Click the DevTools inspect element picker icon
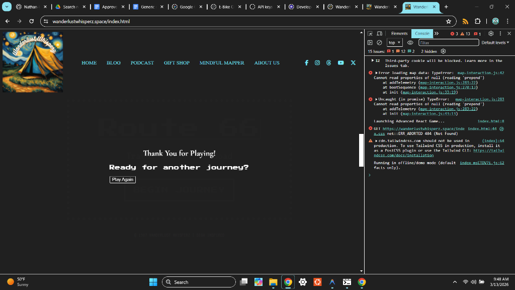This screenshot has height=290, width=515. [x=370, y=34]
